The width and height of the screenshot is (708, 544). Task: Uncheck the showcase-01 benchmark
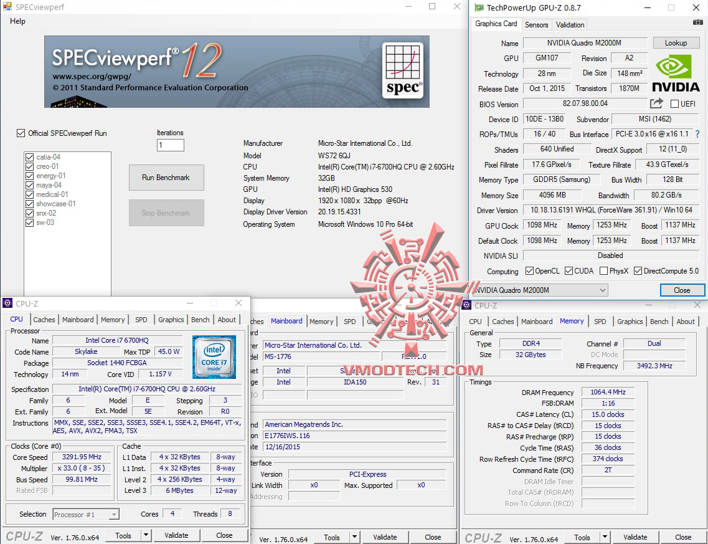pos(30,204)
